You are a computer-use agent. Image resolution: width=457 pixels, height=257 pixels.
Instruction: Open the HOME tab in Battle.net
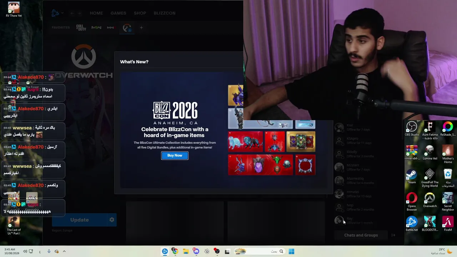coord(96,13)
